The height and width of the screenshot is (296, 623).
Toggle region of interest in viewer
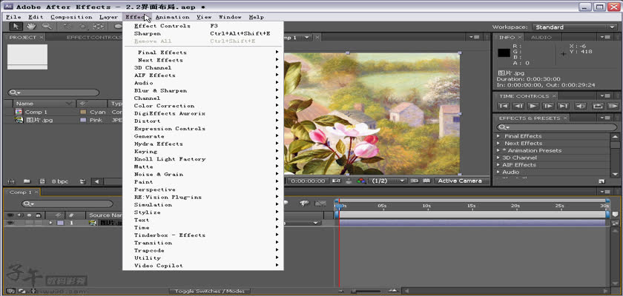tap(415, 181)
